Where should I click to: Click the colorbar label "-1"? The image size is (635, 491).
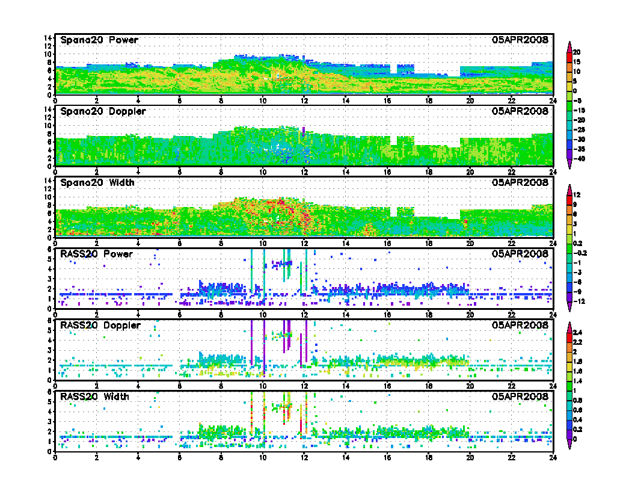(577, 263)
